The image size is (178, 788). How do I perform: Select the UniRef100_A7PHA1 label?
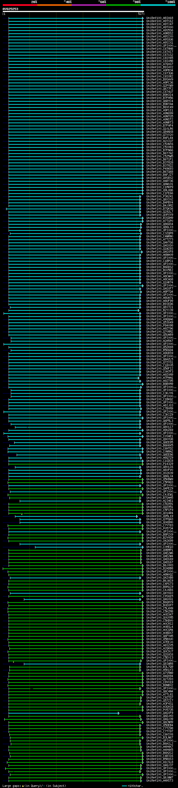[160, 378]
